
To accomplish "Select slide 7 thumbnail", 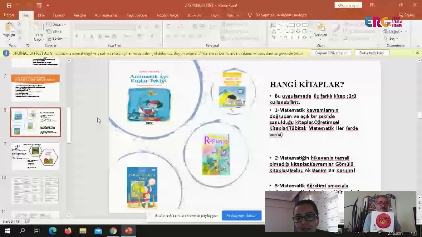I will (x=35, y=88).
